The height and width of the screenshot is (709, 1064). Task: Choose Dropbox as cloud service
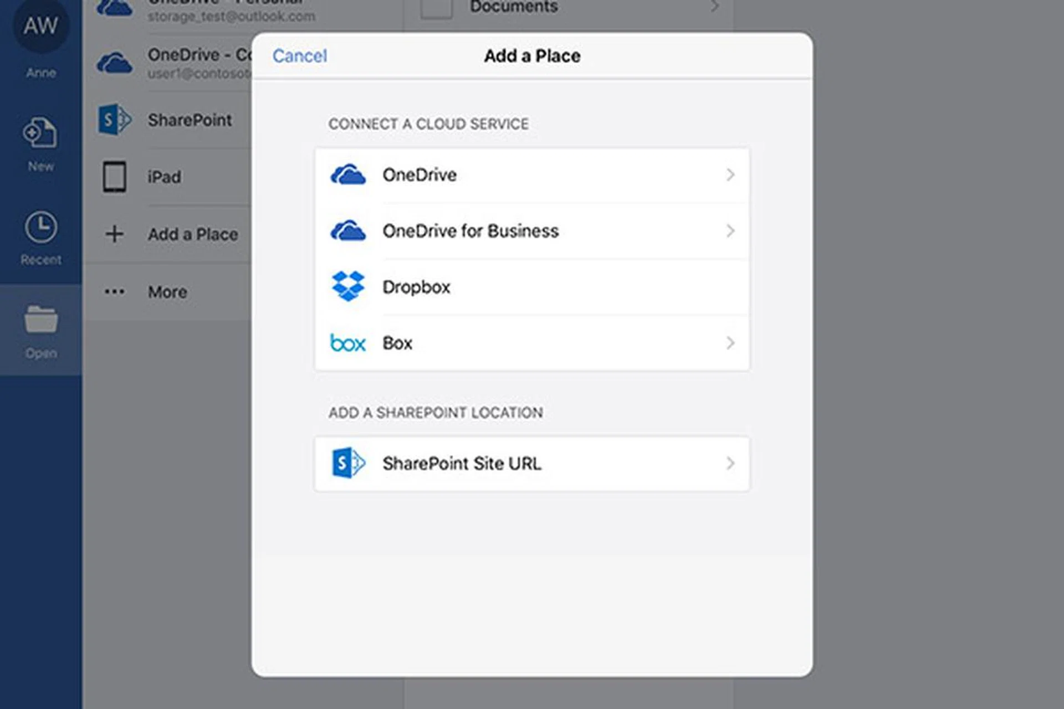[416, 287]
